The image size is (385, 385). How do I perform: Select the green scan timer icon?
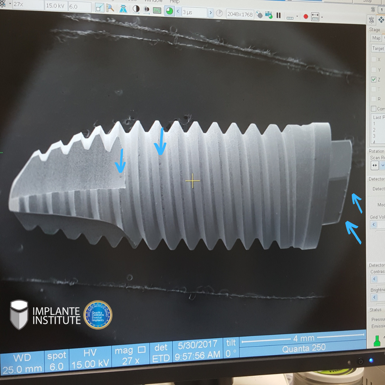point(169,11)
